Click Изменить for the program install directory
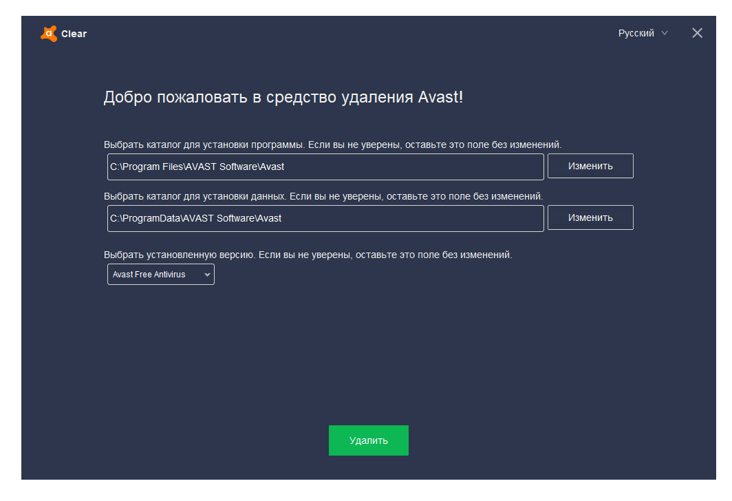Viewport: 732px width, 501px height. pyautogui.click(x=590, y=166)
